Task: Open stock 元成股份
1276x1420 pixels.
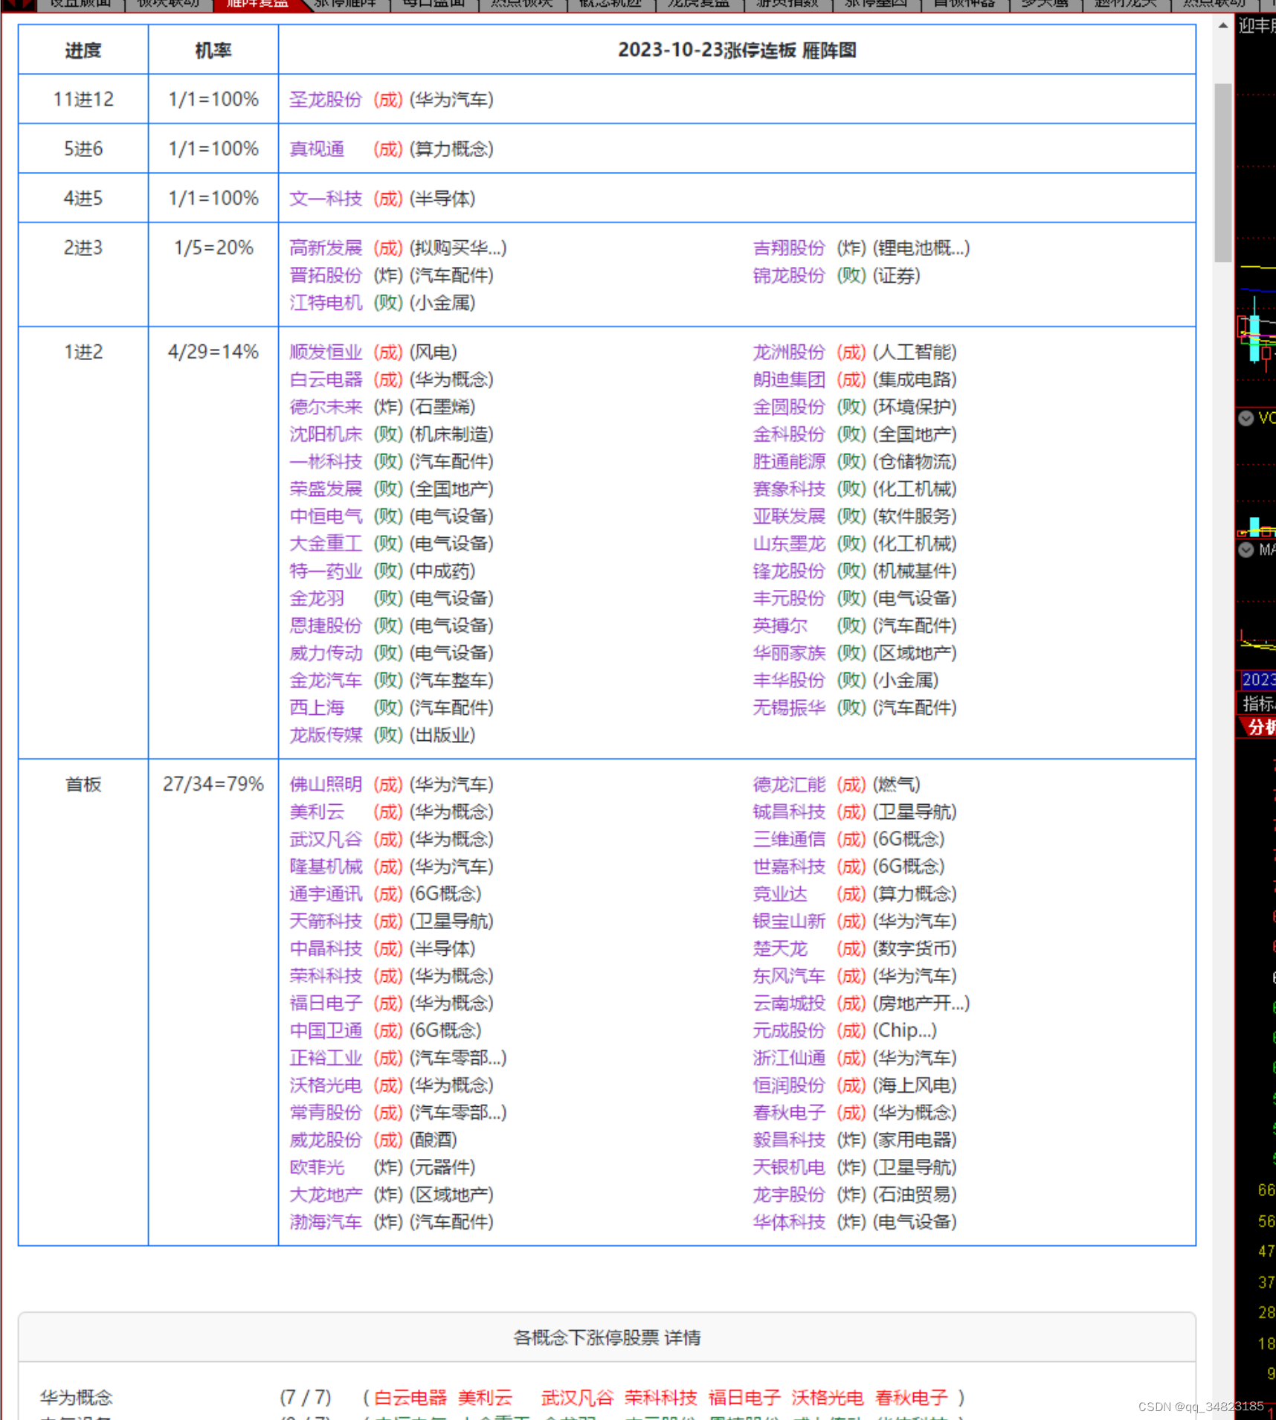Action: point(789,1031)
